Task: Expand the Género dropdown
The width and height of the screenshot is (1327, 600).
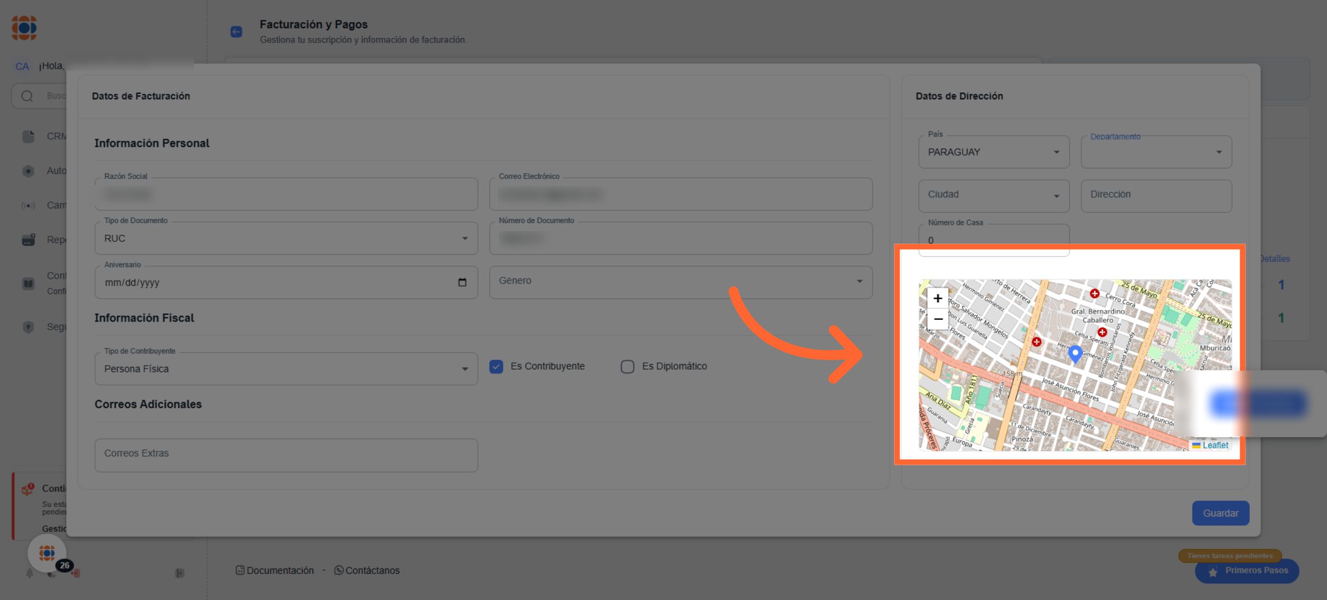Action: click(680, 281)
